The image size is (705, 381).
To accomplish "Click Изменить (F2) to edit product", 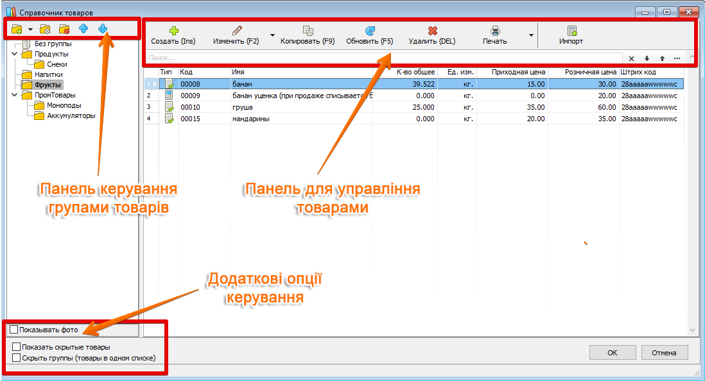I will tap(236, 35).
